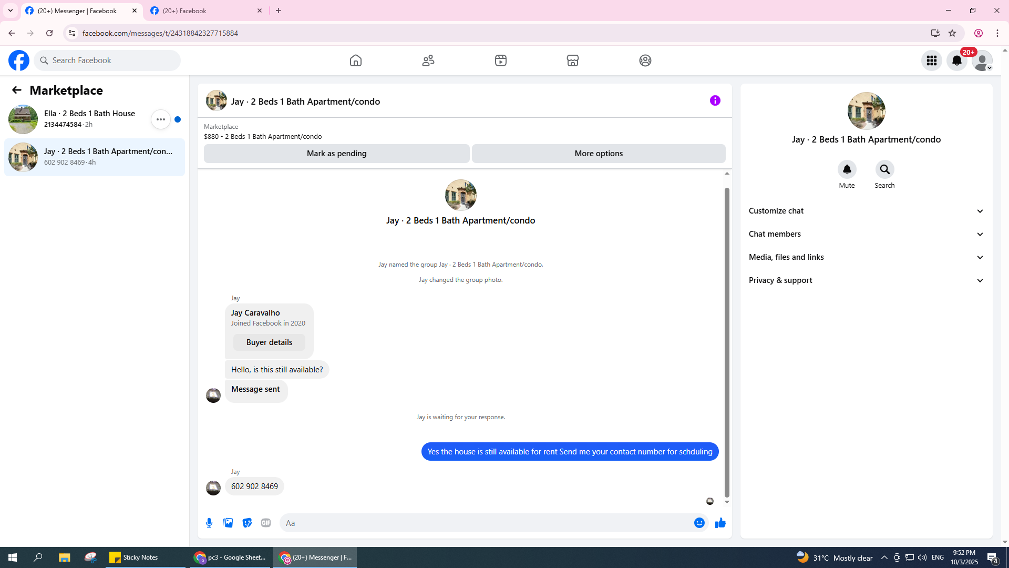
Task: Record a voice clip with microphone icon
Action: click(x=209, y=523)
